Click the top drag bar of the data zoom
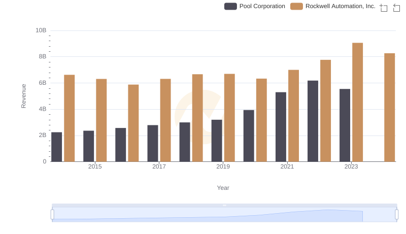 click(224, 205)
